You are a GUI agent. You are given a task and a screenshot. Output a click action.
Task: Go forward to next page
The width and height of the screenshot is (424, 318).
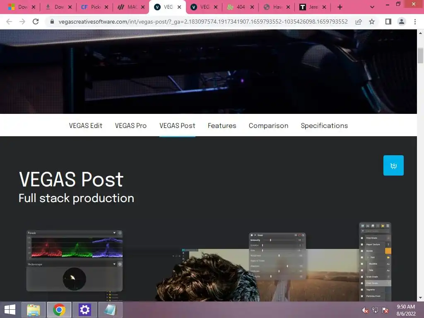coord(22,22)
